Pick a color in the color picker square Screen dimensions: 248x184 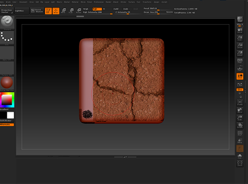click(x=7, y=100)
